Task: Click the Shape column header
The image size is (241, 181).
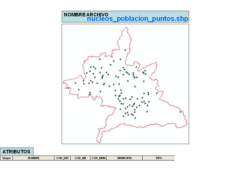Action: pyautogui.click(x=7, y=158)
